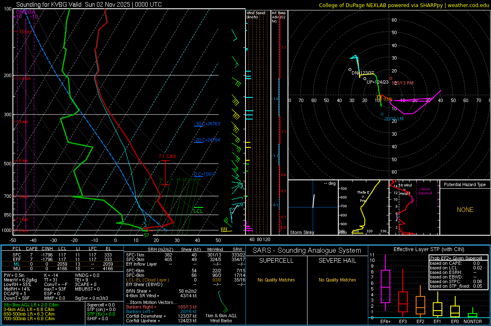Click the 'Supercell = 0.0' composite value
Screen dimensions: 491x326
[101, 305]
